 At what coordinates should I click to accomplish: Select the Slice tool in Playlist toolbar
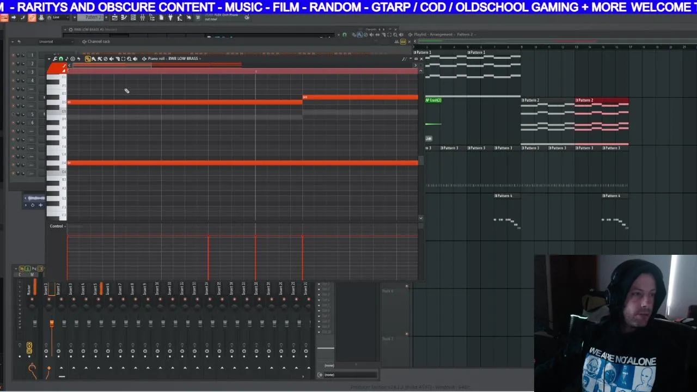pos(383,34)
